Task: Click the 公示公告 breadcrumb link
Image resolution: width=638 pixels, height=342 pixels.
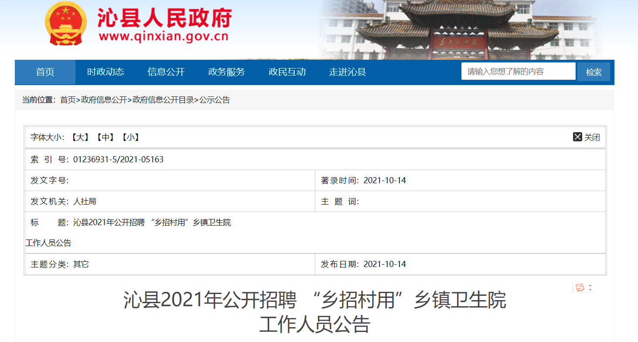Action: pos(215,100)
